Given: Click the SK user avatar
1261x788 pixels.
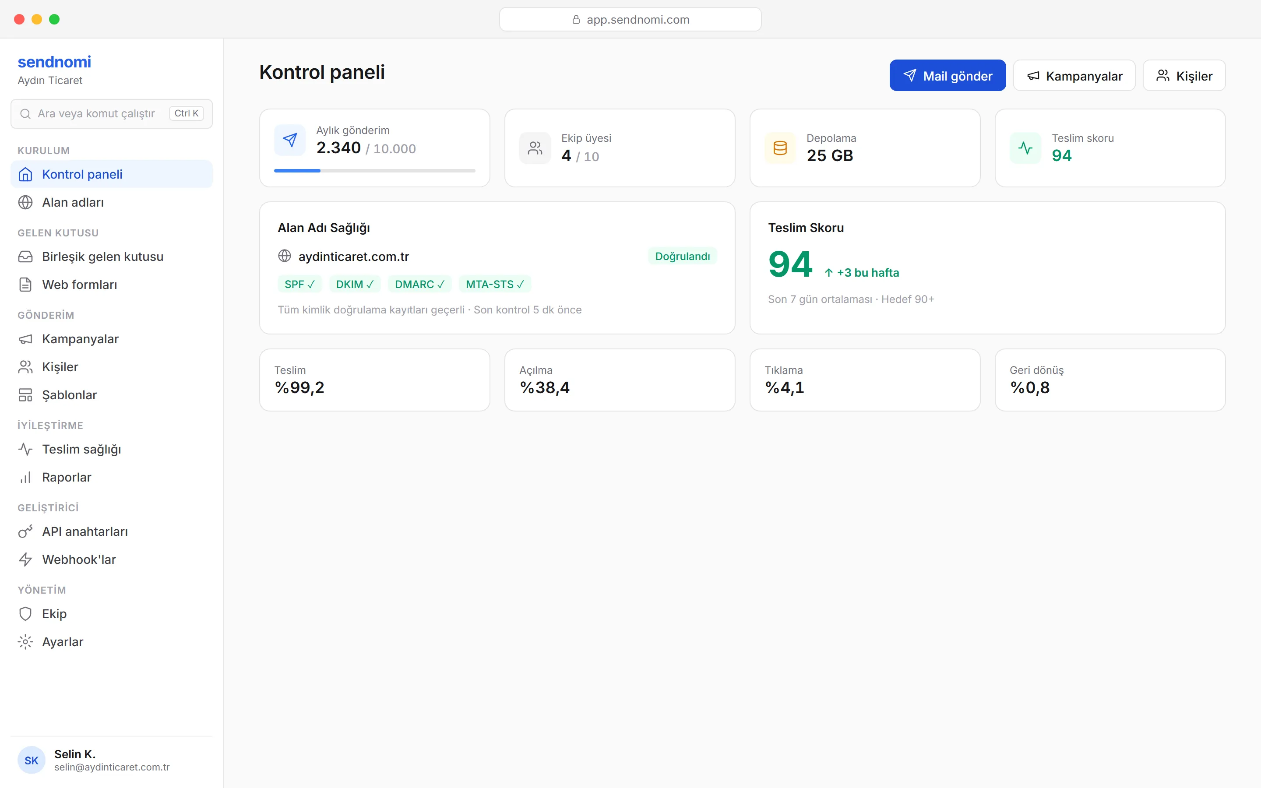Looking at the screenshot, I should click(x=31, y=760).
